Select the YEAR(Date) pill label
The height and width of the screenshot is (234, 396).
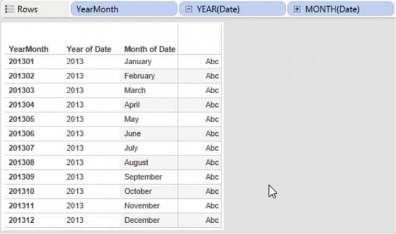(x=218, y=9)
